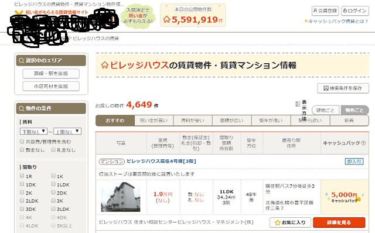Sort by 新着 tab
This screenshot has width=375, height=233.
click(x=349, y=121)
